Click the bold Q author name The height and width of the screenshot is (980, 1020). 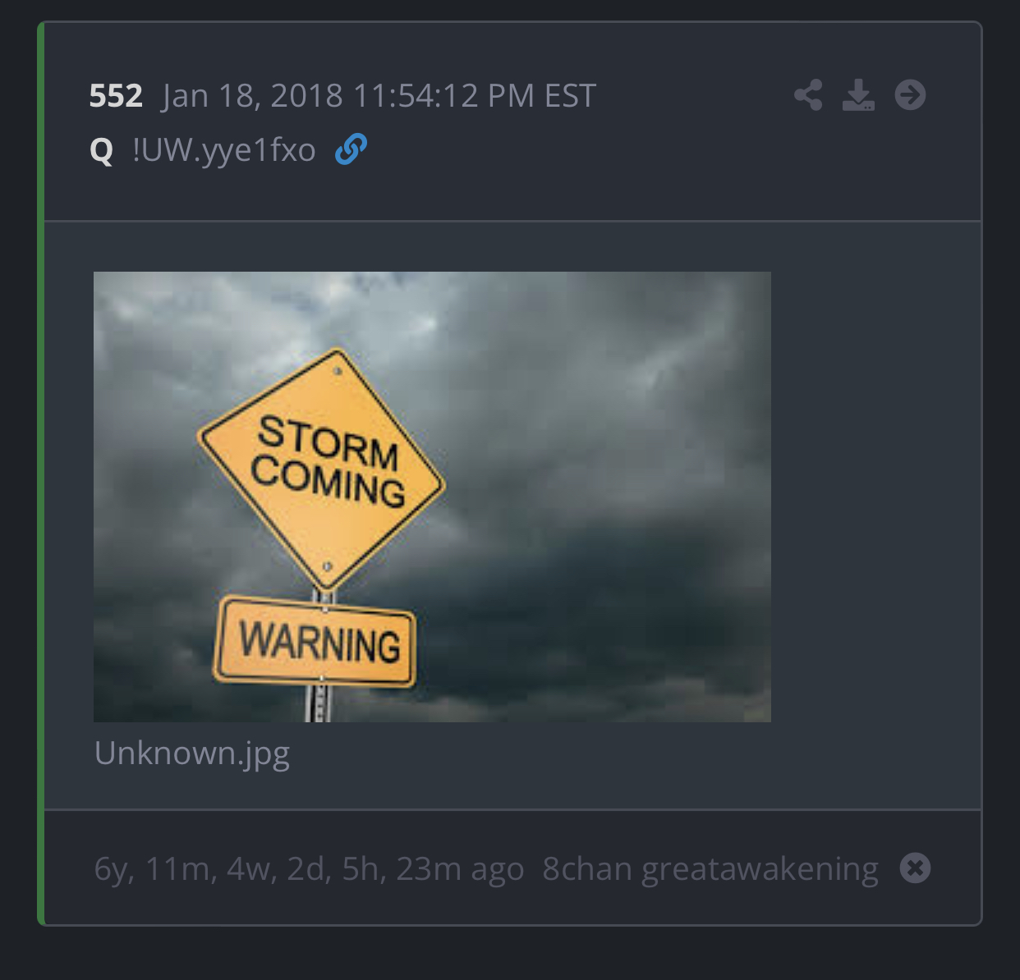(101, 150)
